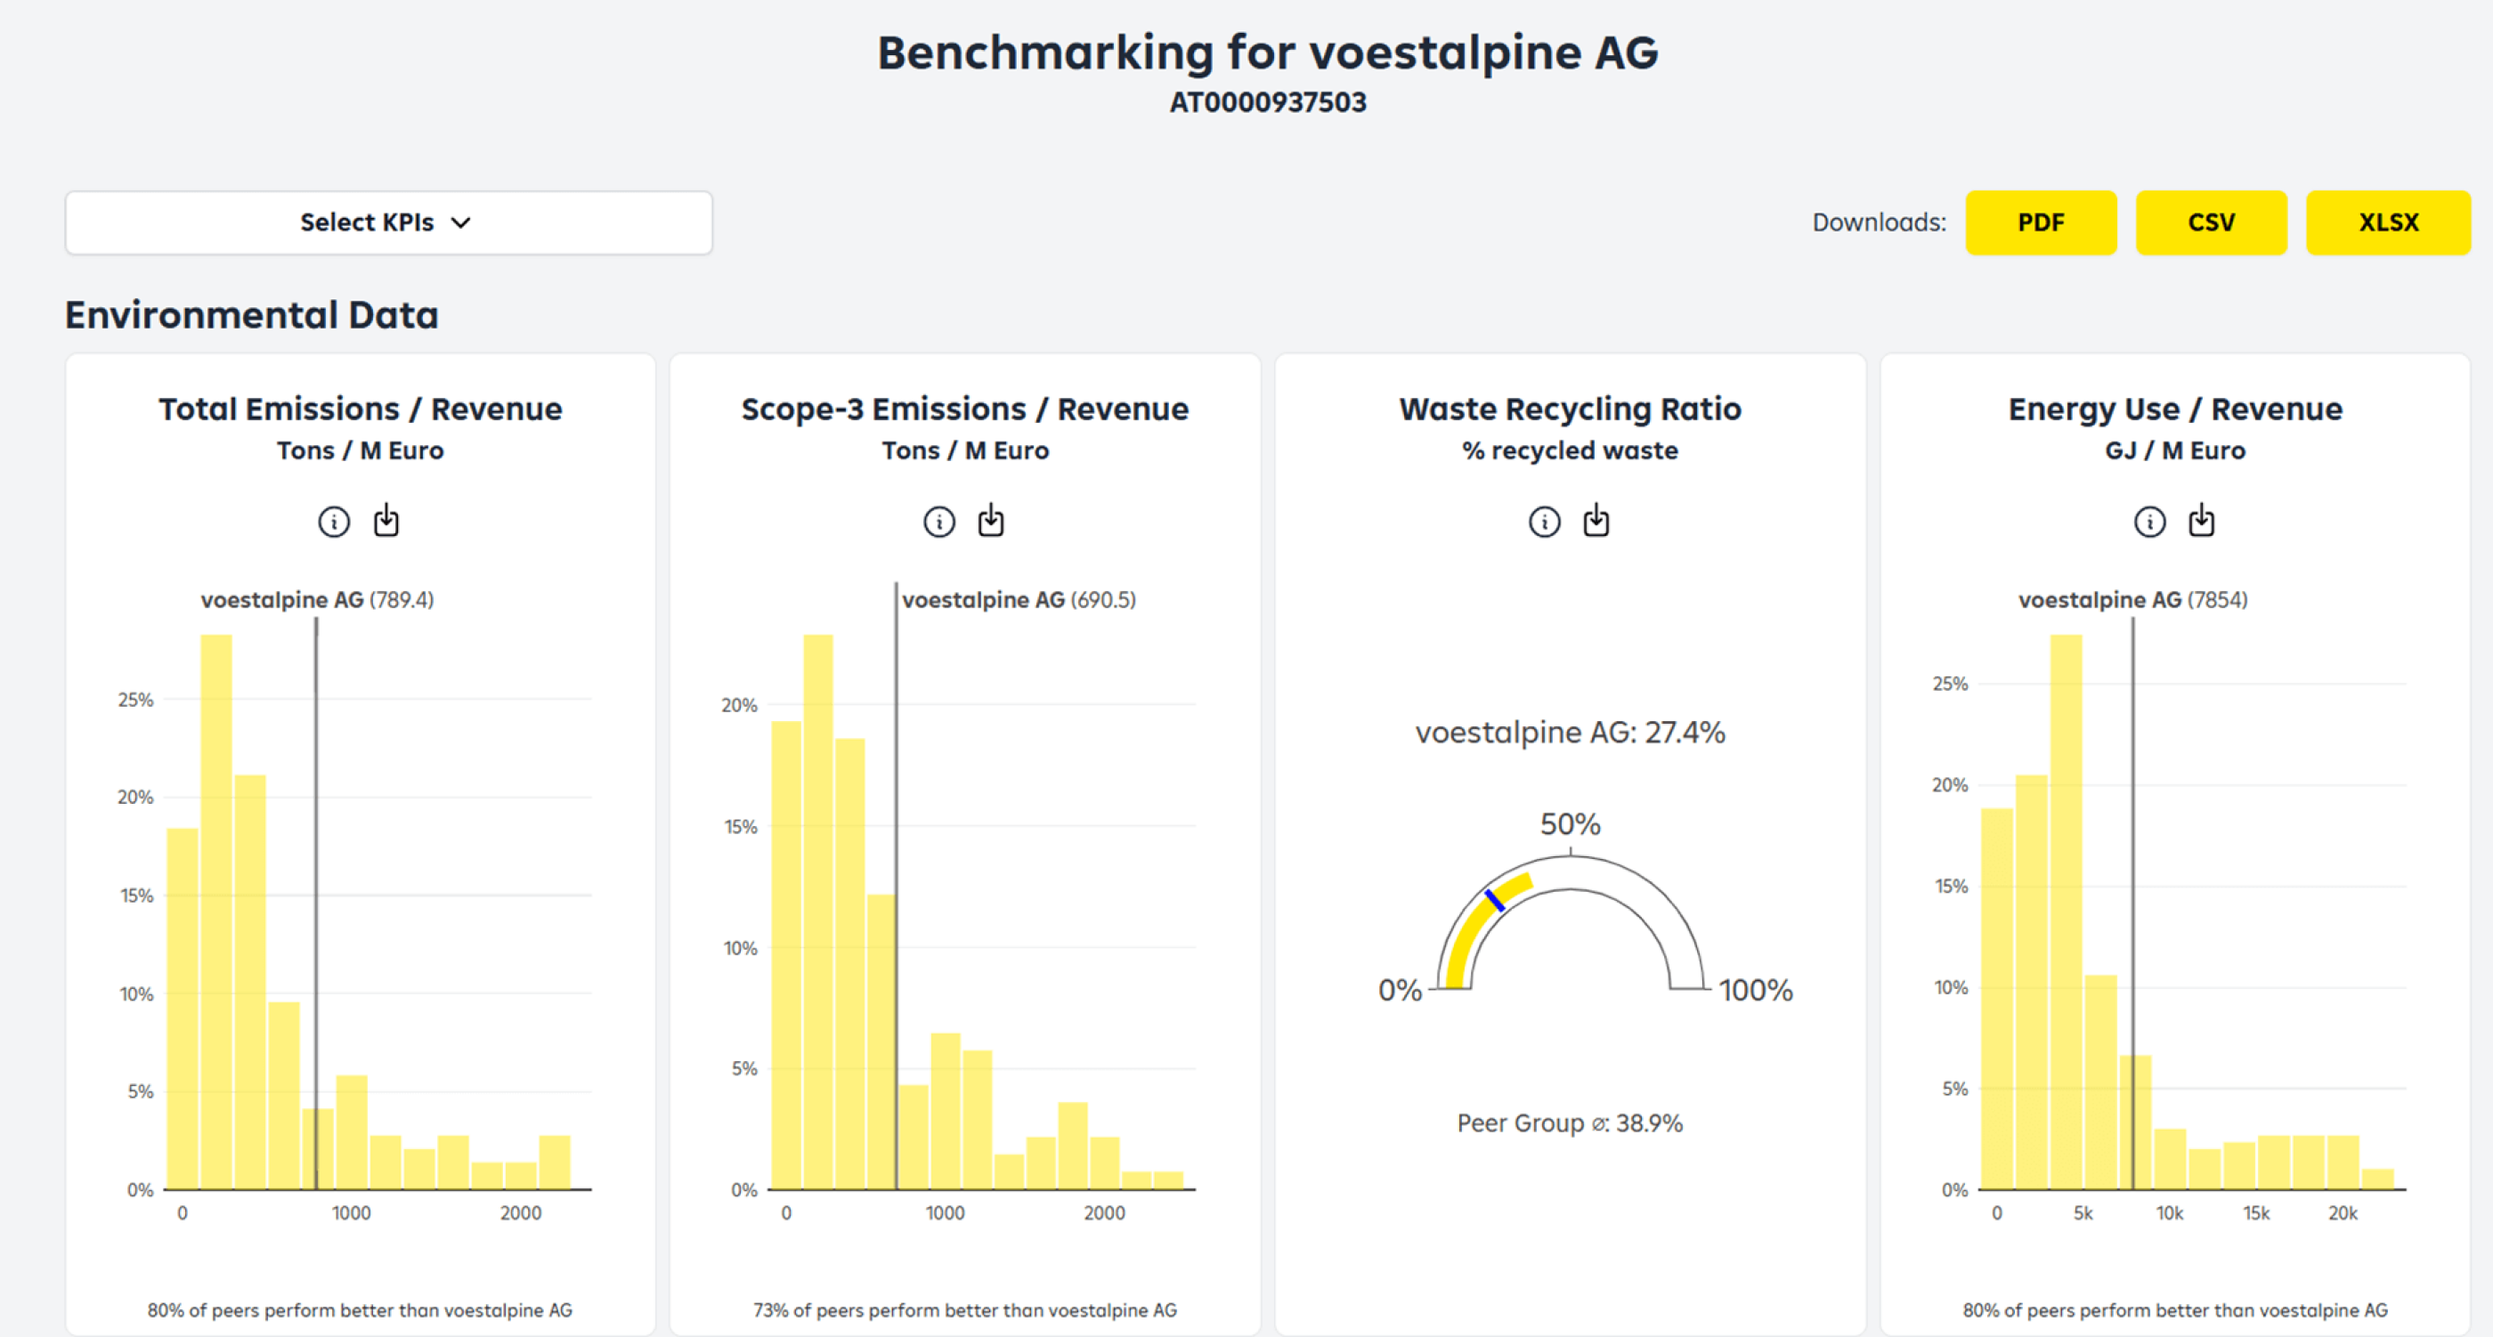Download the XLSX file
2493x1337 pixels.
click(x=2389, y=223)
